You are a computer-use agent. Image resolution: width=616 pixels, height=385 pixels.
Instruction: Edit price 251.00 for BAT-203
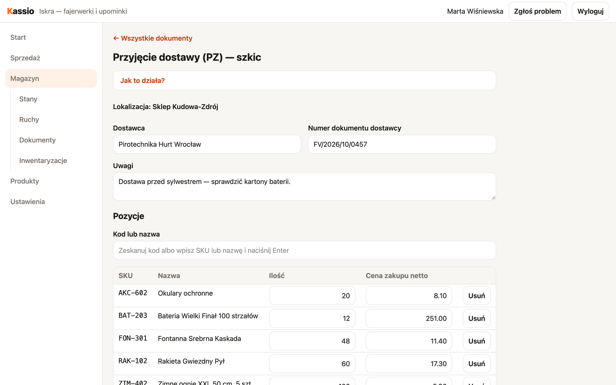point(408,318)
